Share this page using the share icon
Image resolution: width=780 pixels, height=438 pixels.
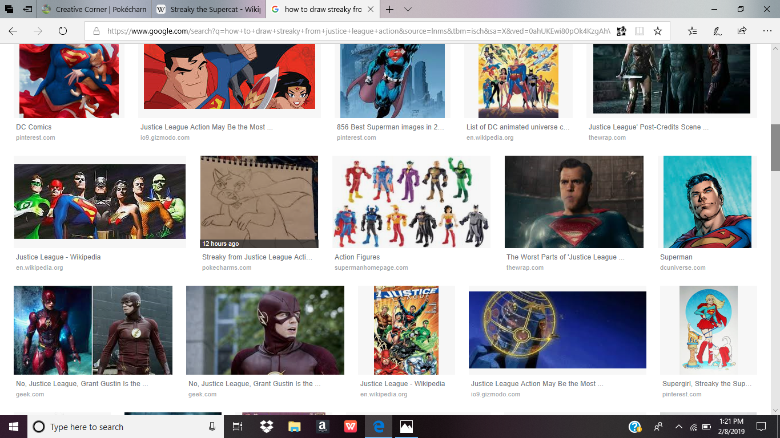click(742, 31)
